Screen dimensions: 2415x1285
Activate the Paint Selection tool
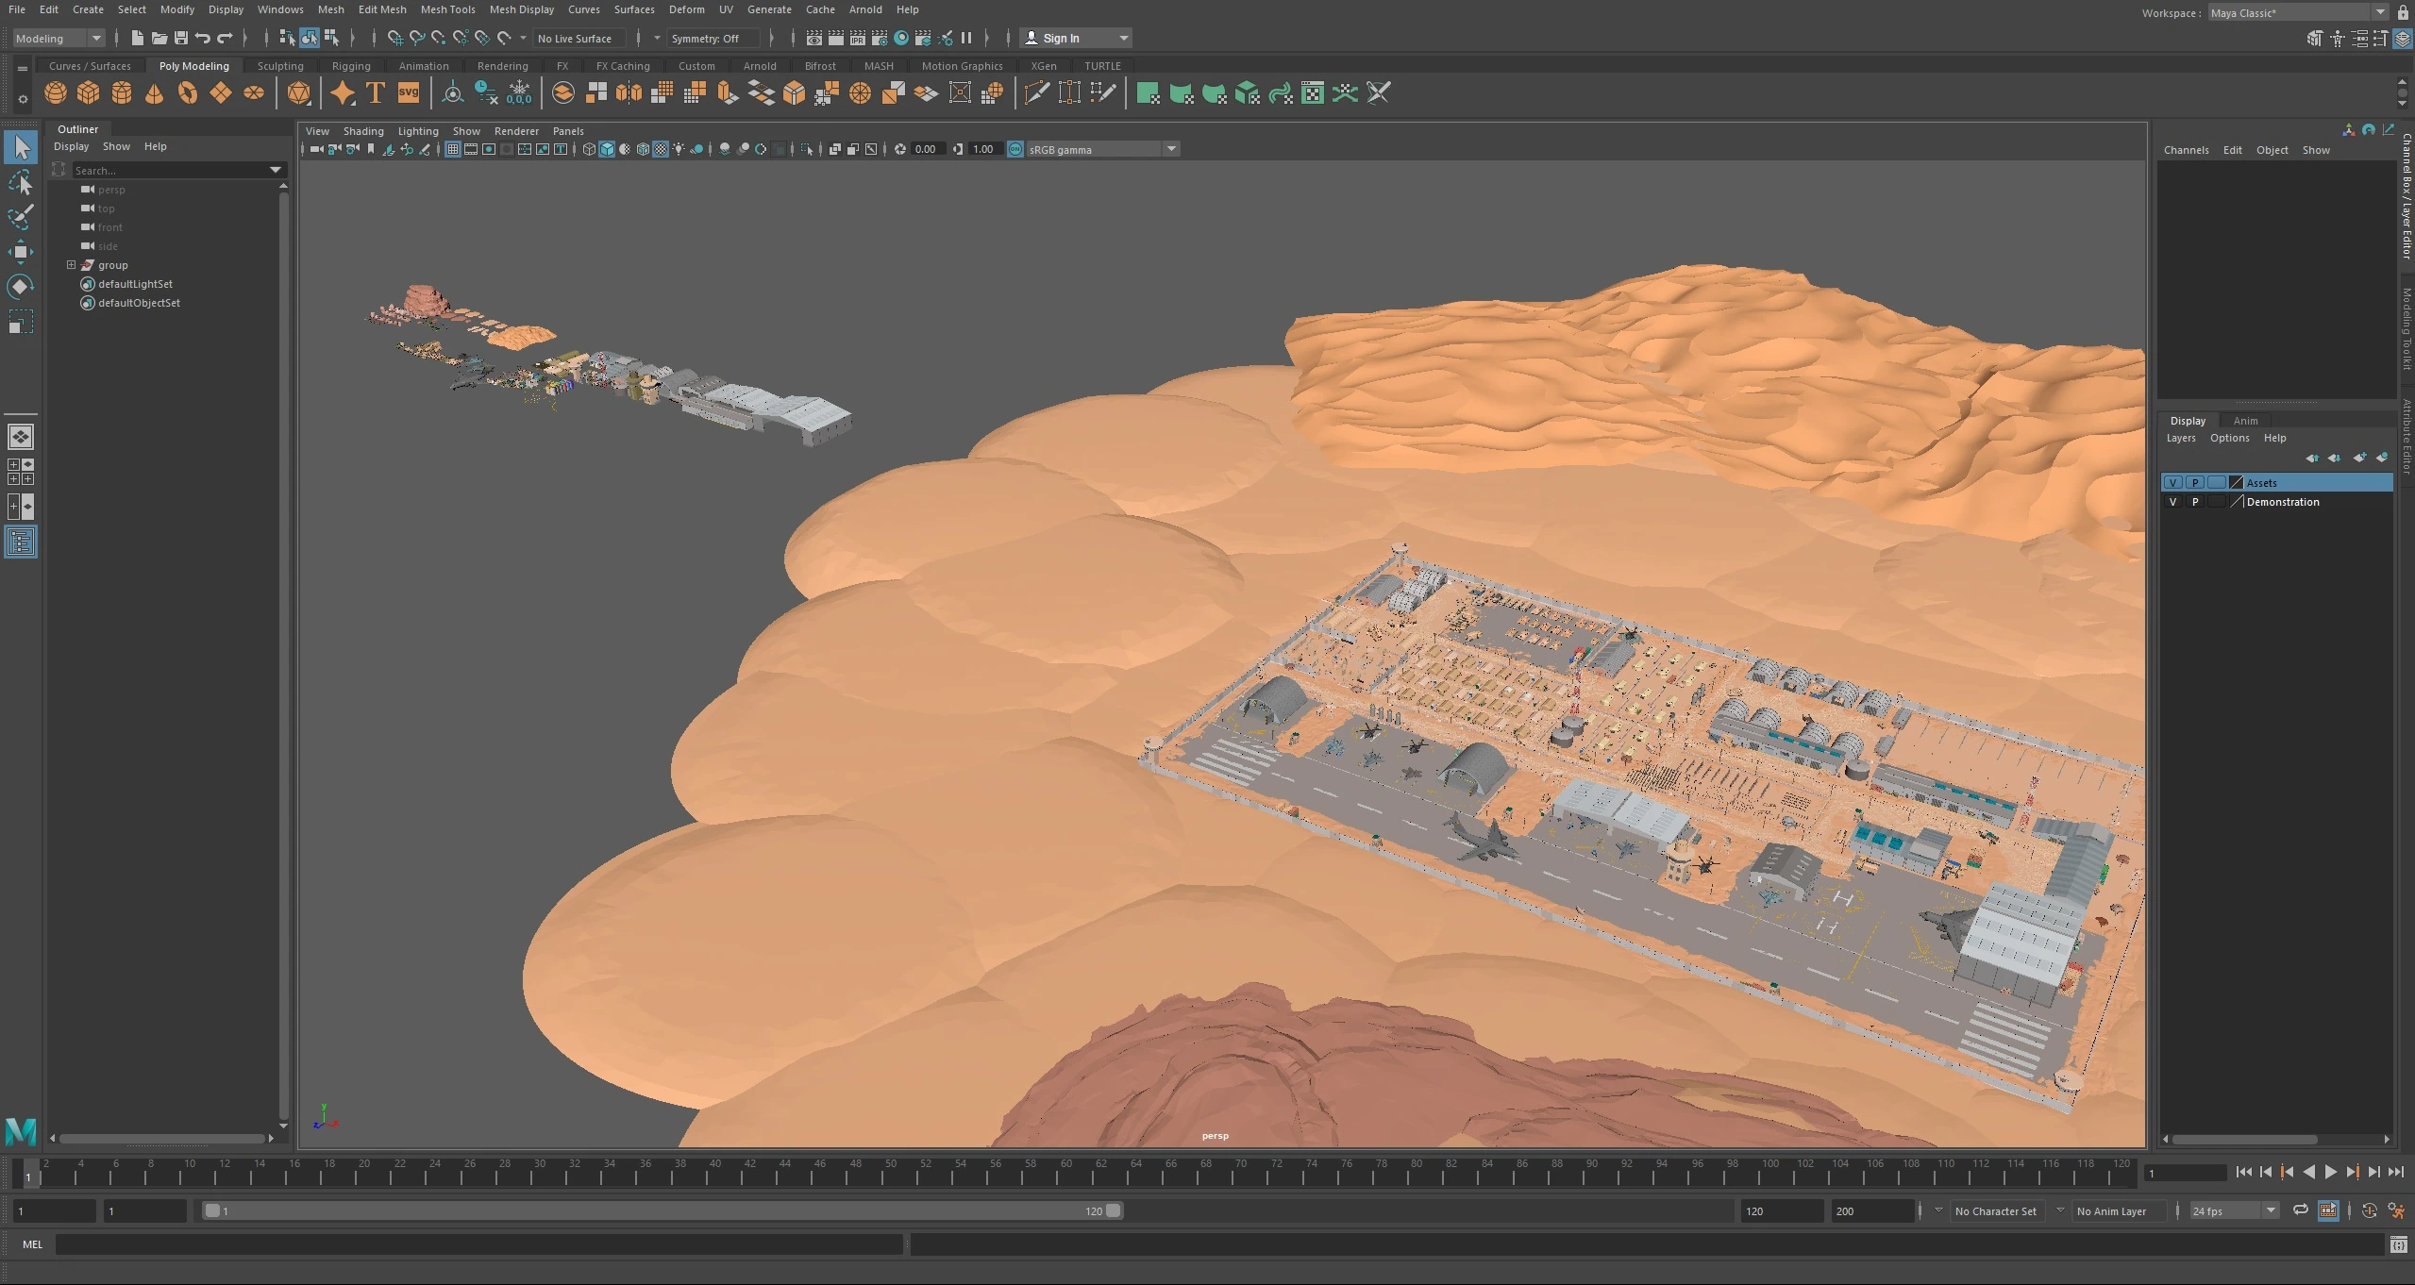[21, 217]
